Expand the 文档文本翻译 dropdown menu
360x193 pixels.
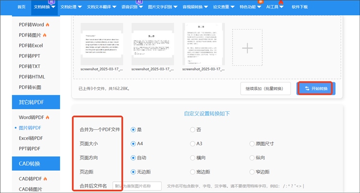pos(101,7)
